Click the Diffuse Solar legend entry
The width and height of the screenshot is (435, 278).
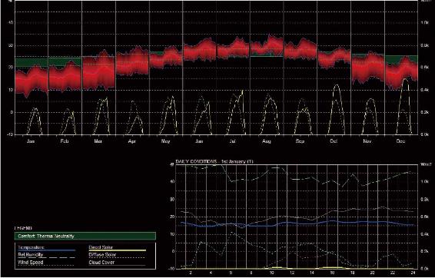[117, 255]
